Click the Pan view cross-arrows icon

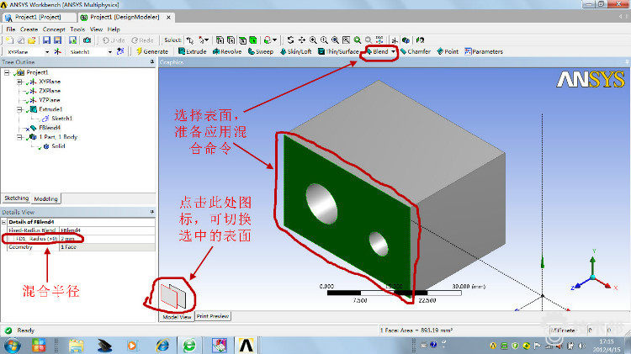pos(301,40)
